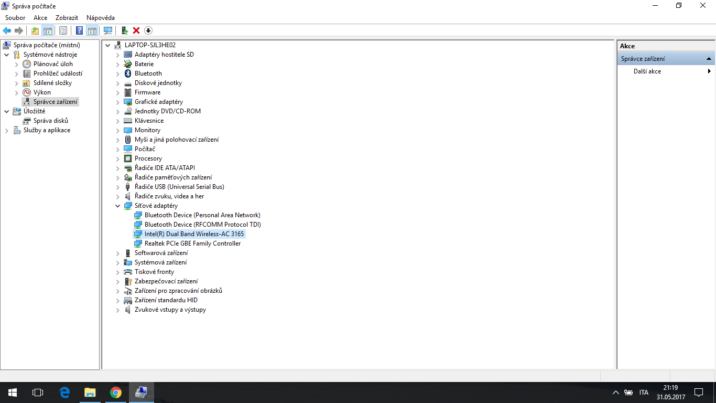Toggle the console tree pane icon
Image resolution: width=716 pixels, height=403 pixels.
[48, 30]
